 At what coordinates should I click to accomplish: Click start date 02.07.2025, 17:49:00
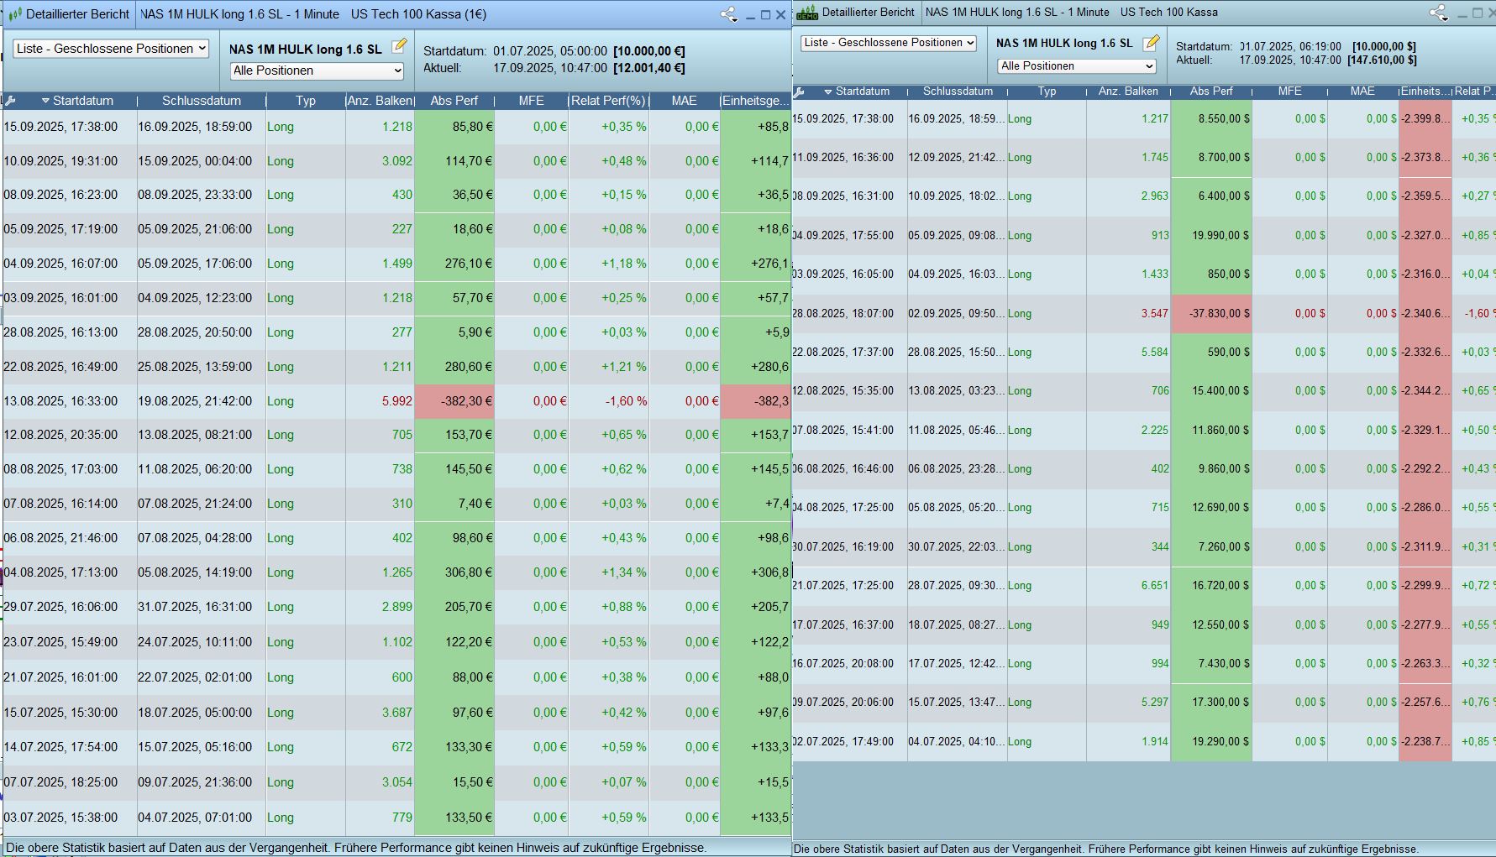[842, 741]
